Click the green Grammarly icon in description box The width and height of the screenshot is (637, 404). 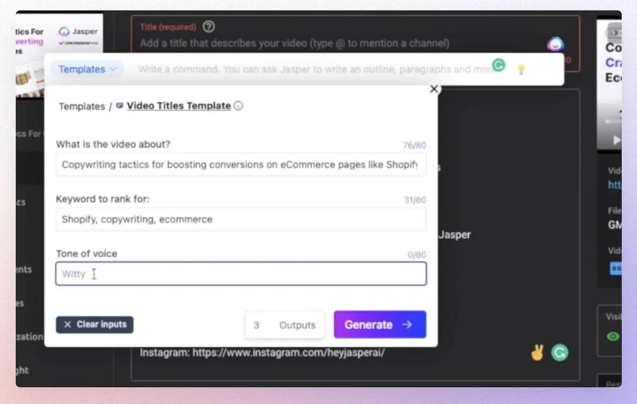click(x=559, y=353)
